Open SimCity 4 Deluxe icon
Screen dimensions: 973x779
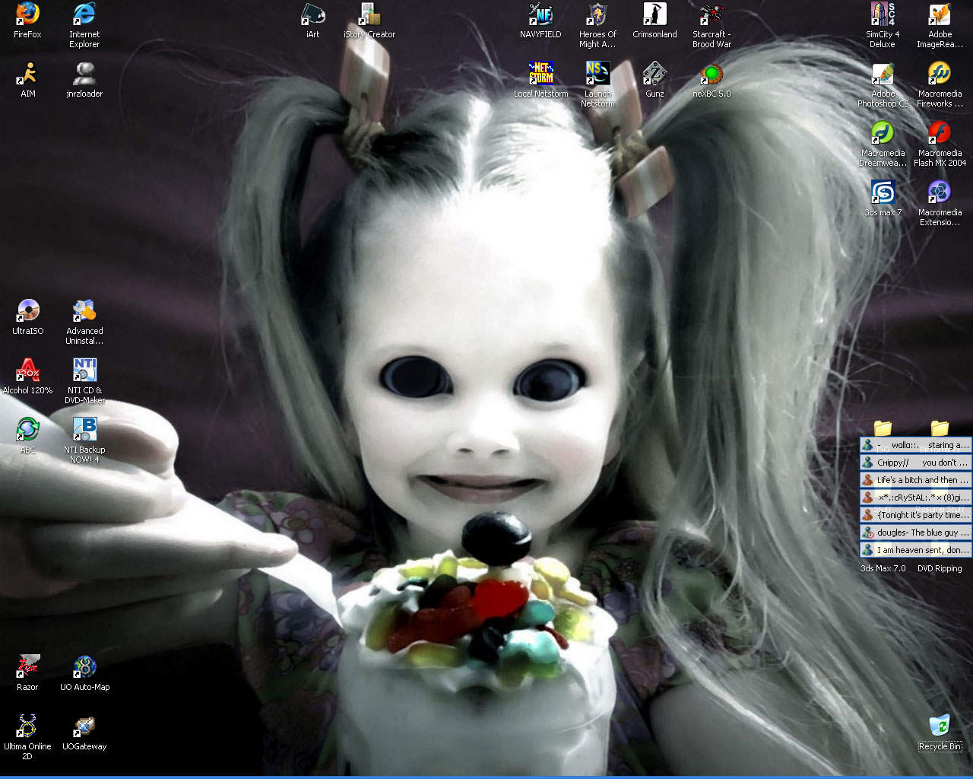pyautogui.click(x=883, y=15)
